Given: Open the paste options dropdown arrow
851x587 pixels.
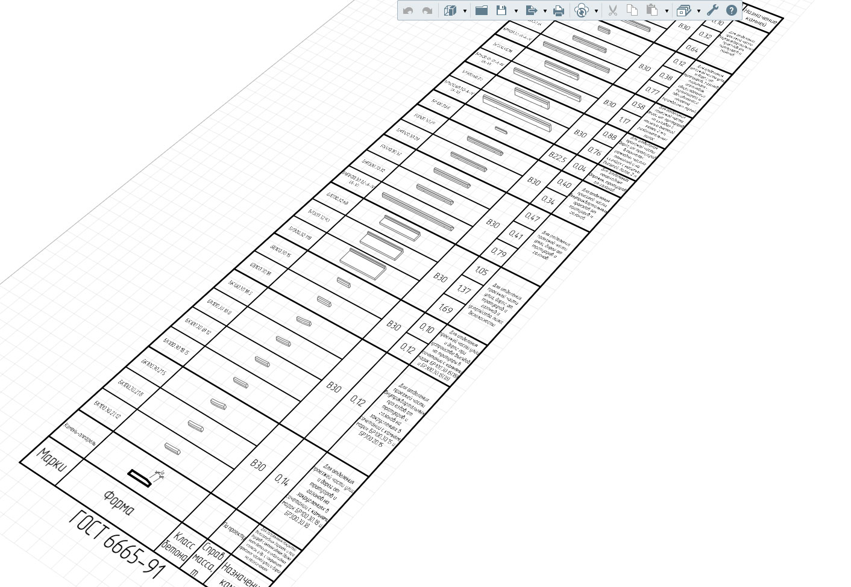Looking at the screenshot, I should point(667,11).
